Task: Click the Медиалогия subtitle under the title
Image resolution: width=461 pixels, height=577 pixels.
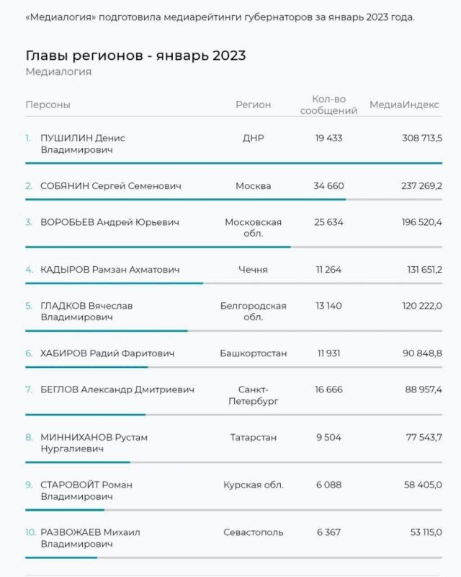Action: (x=58, y=71)
